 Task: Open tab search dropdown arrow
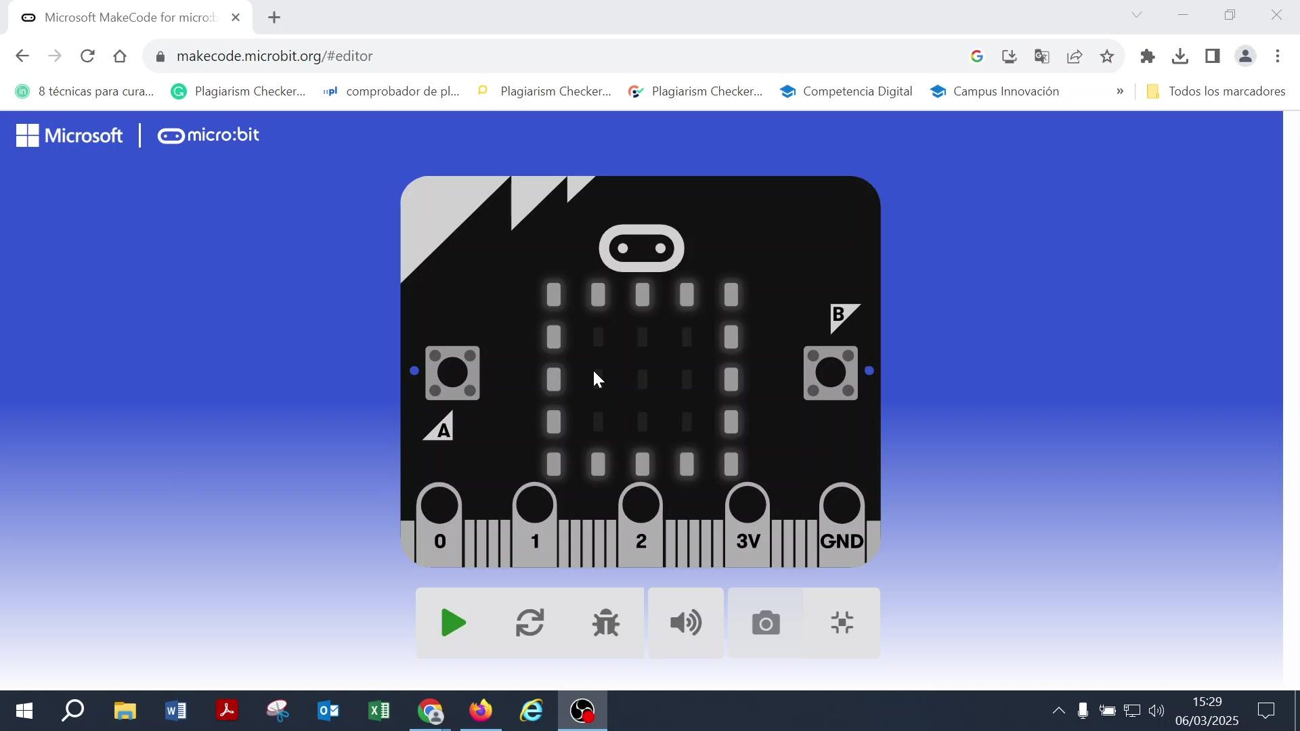coord(1137,15)
